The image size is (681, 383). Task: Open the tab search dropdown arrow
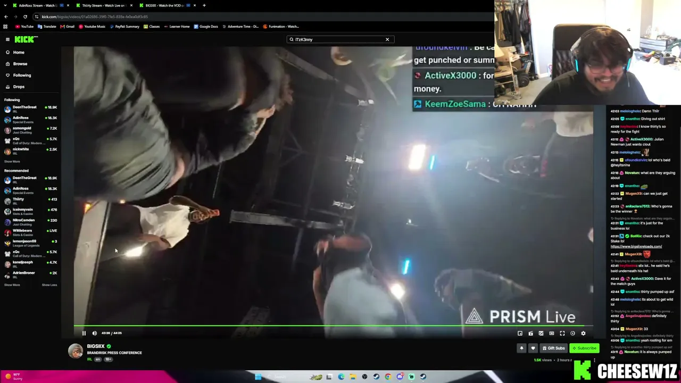[5, 5]
